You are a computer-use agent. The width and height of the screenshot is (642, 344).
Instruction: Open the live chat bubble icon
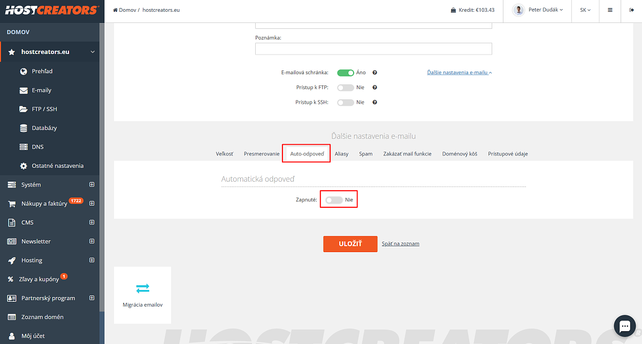coord(624,325)
